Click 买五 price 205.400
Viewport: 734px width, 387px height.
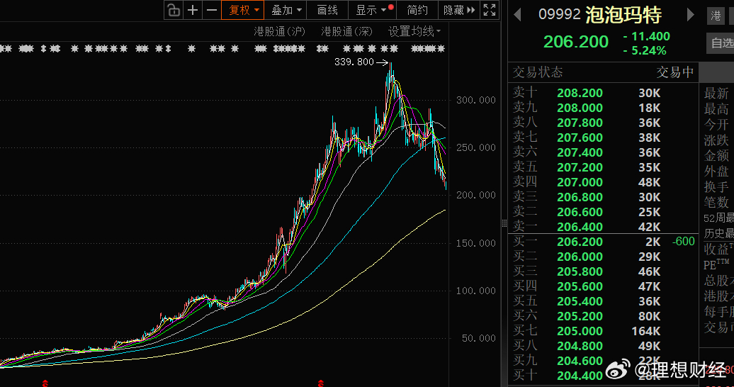tap(580, 301)
